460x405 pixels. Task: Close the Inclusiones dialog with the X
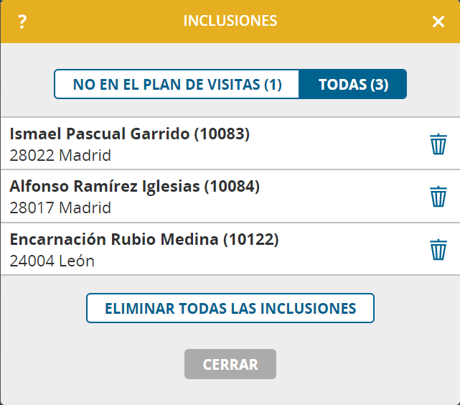tap(438, 22)
